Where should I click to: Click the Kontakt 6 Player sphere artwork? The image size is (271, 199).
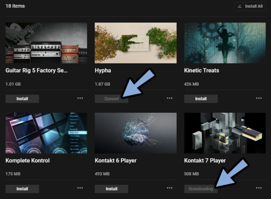click(135, 133)
